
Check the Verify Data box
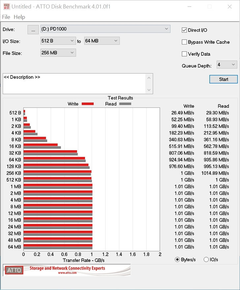tap(185, 54)
